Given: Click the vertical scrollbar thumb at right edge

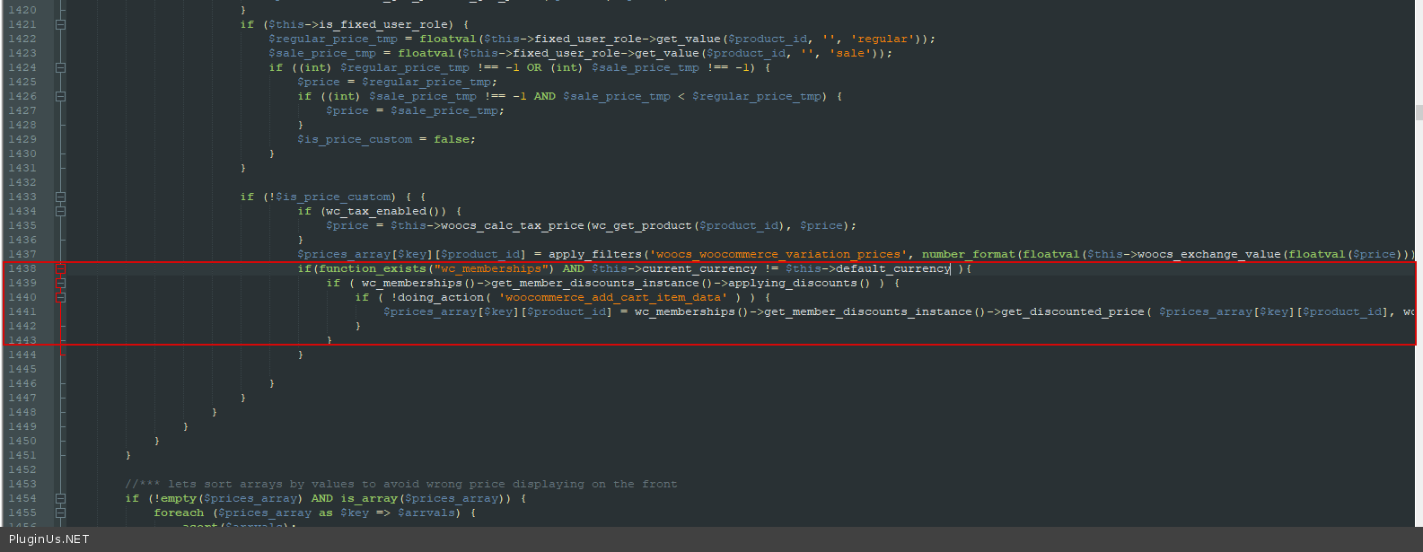Looking at the screenshot, I should tap(1419, 112).
